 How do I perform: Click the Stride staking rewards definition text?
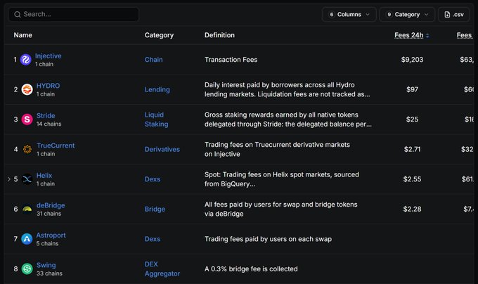tap(288, 119)
